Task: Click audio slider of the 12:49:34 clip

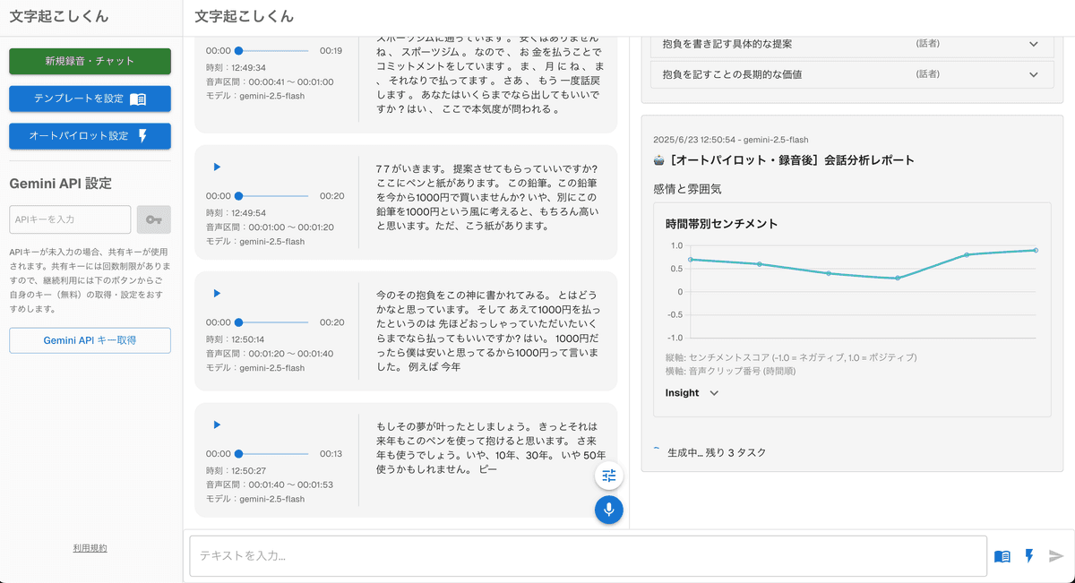Action: click(273, 51)
